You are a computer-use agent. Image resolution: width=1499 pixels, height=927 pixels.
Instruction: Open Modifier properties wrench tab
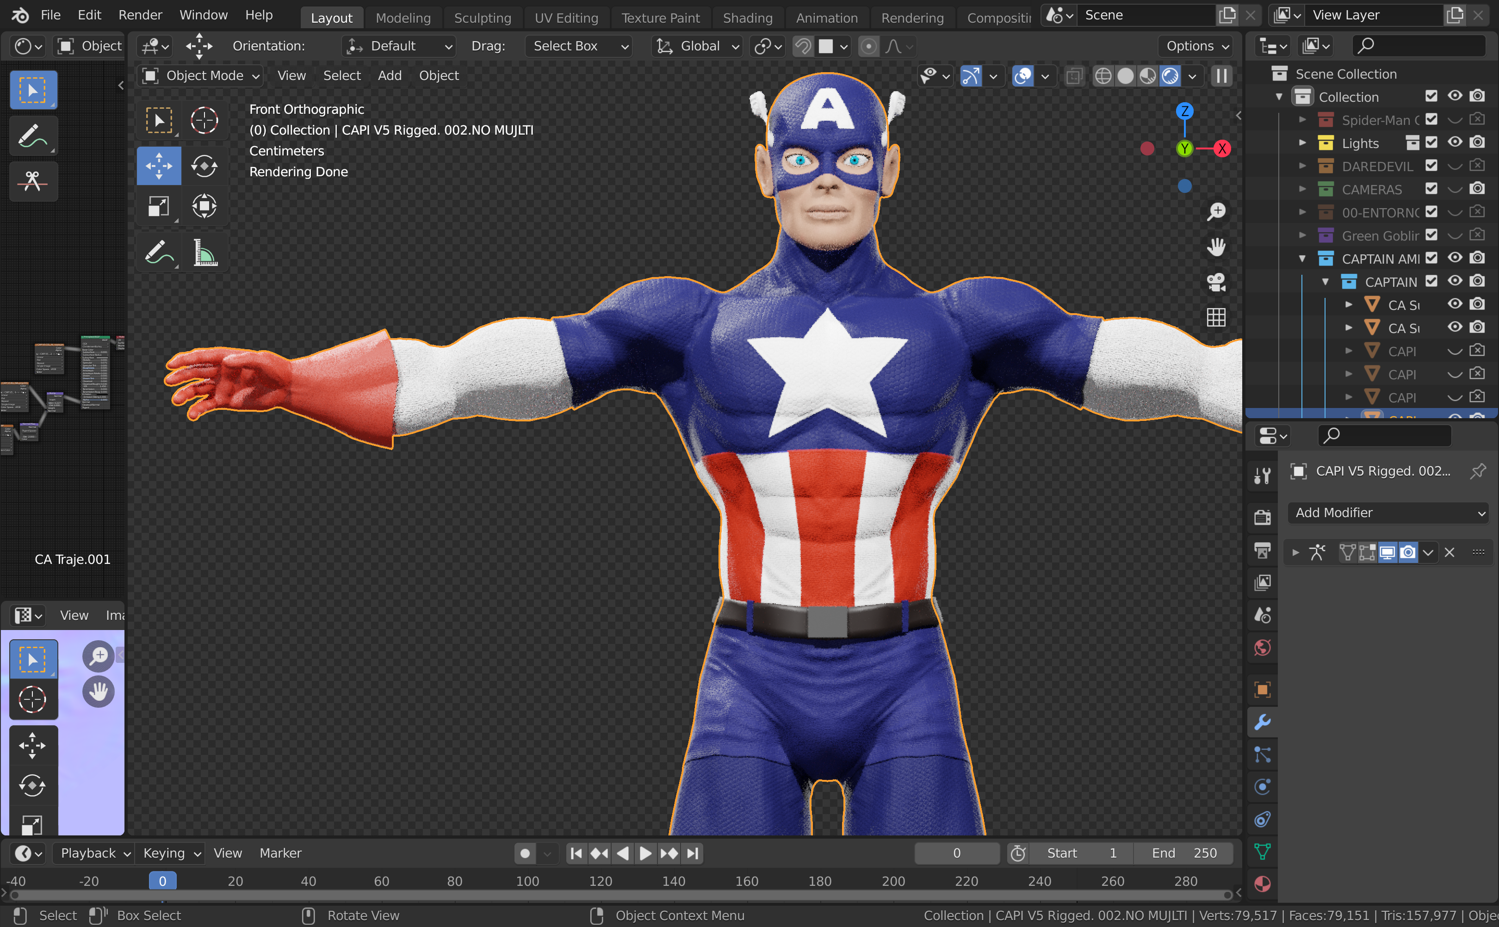(1262, 722)
